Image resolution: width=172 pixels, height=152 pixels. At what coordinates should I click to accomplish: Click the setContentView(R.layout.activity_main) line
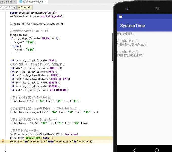coord(37,16)
